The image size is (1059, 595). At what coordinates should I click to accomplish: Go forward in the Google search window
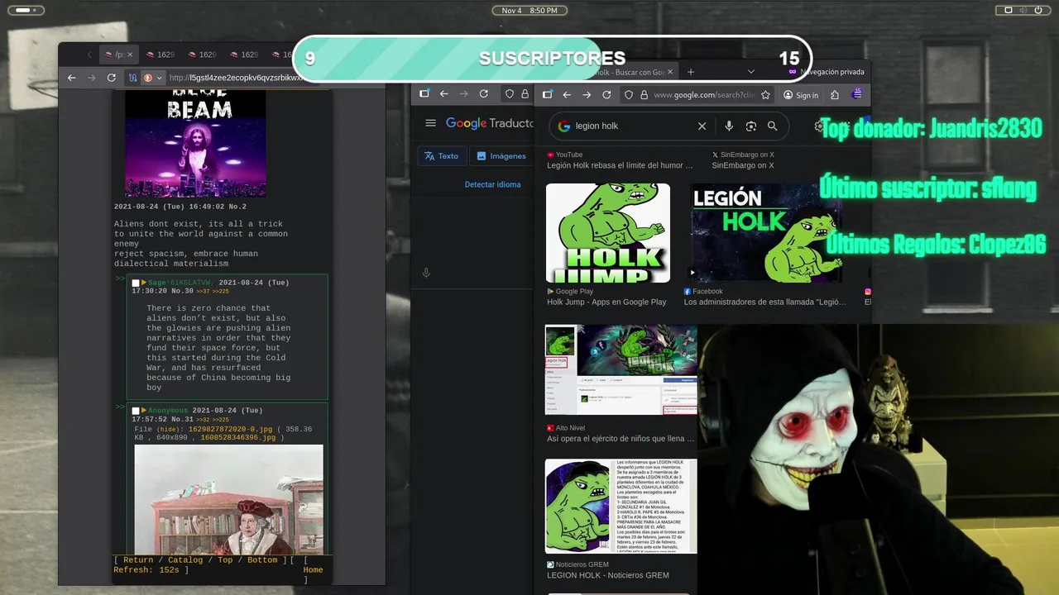[x=587, y=95]
